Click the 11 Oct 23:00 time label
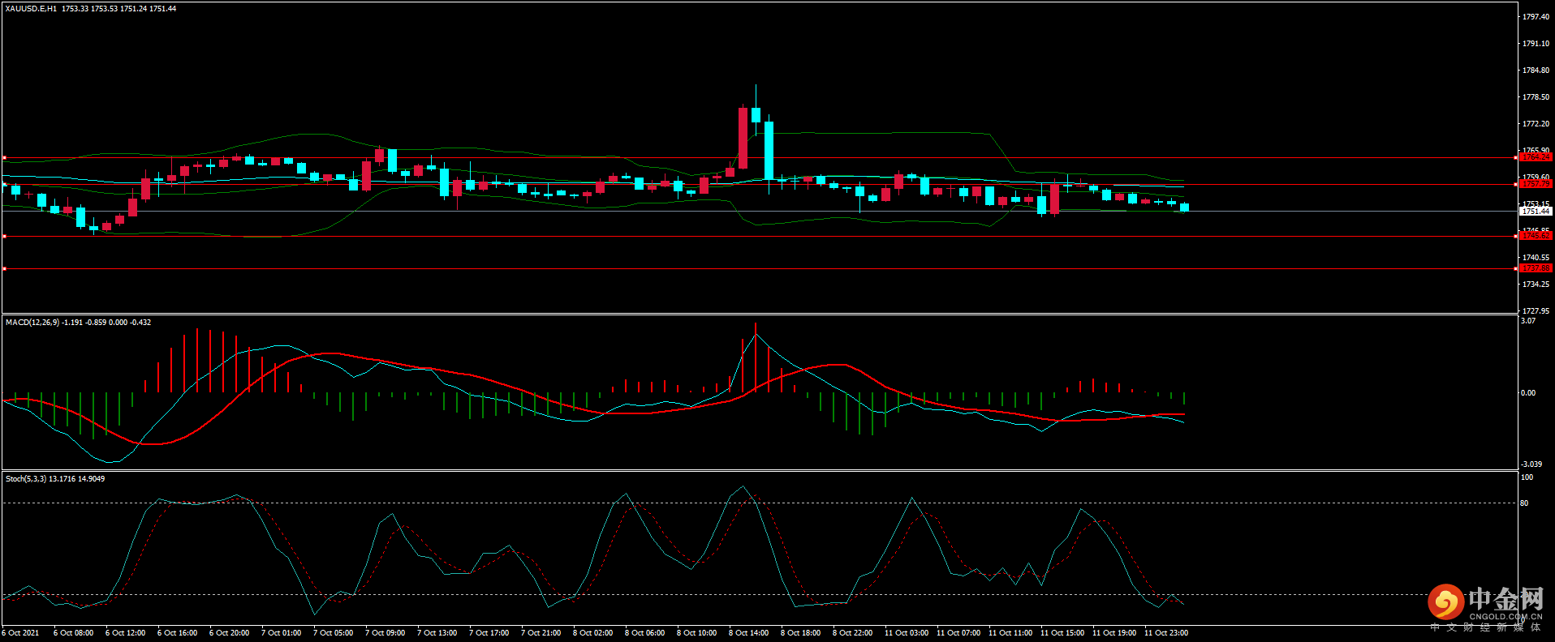 [x=1165, y=633]
